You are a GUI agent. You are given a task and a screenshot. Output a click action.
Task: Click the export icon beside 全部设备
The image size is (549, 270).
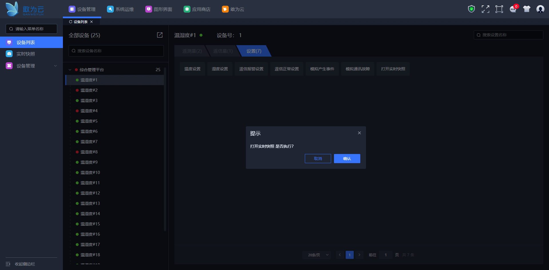pos(160,35)
